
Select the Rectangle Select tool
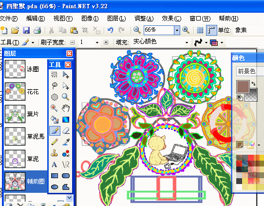click(55, 74)
